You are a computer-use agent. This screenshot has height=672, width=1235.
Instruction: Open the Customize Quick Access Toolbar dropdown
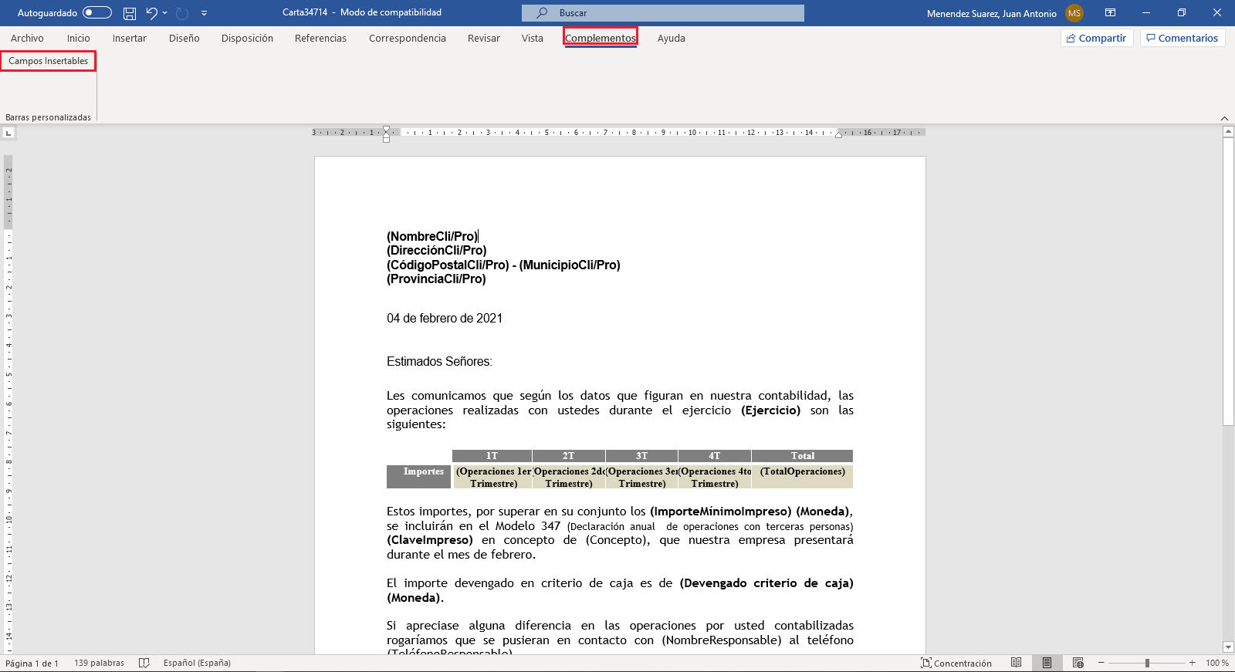(204, 13)
